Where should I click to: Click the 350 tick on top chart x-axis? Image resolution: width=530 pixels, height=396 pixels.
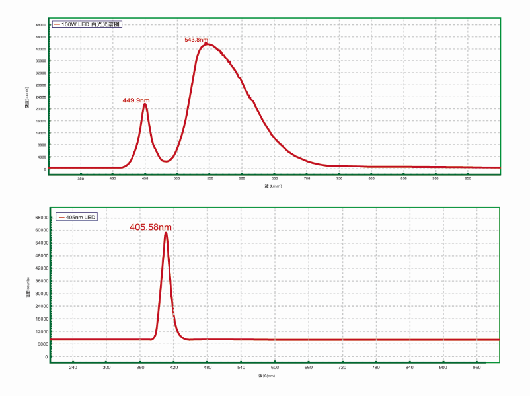pyautogui.click(x=81, y=178)
